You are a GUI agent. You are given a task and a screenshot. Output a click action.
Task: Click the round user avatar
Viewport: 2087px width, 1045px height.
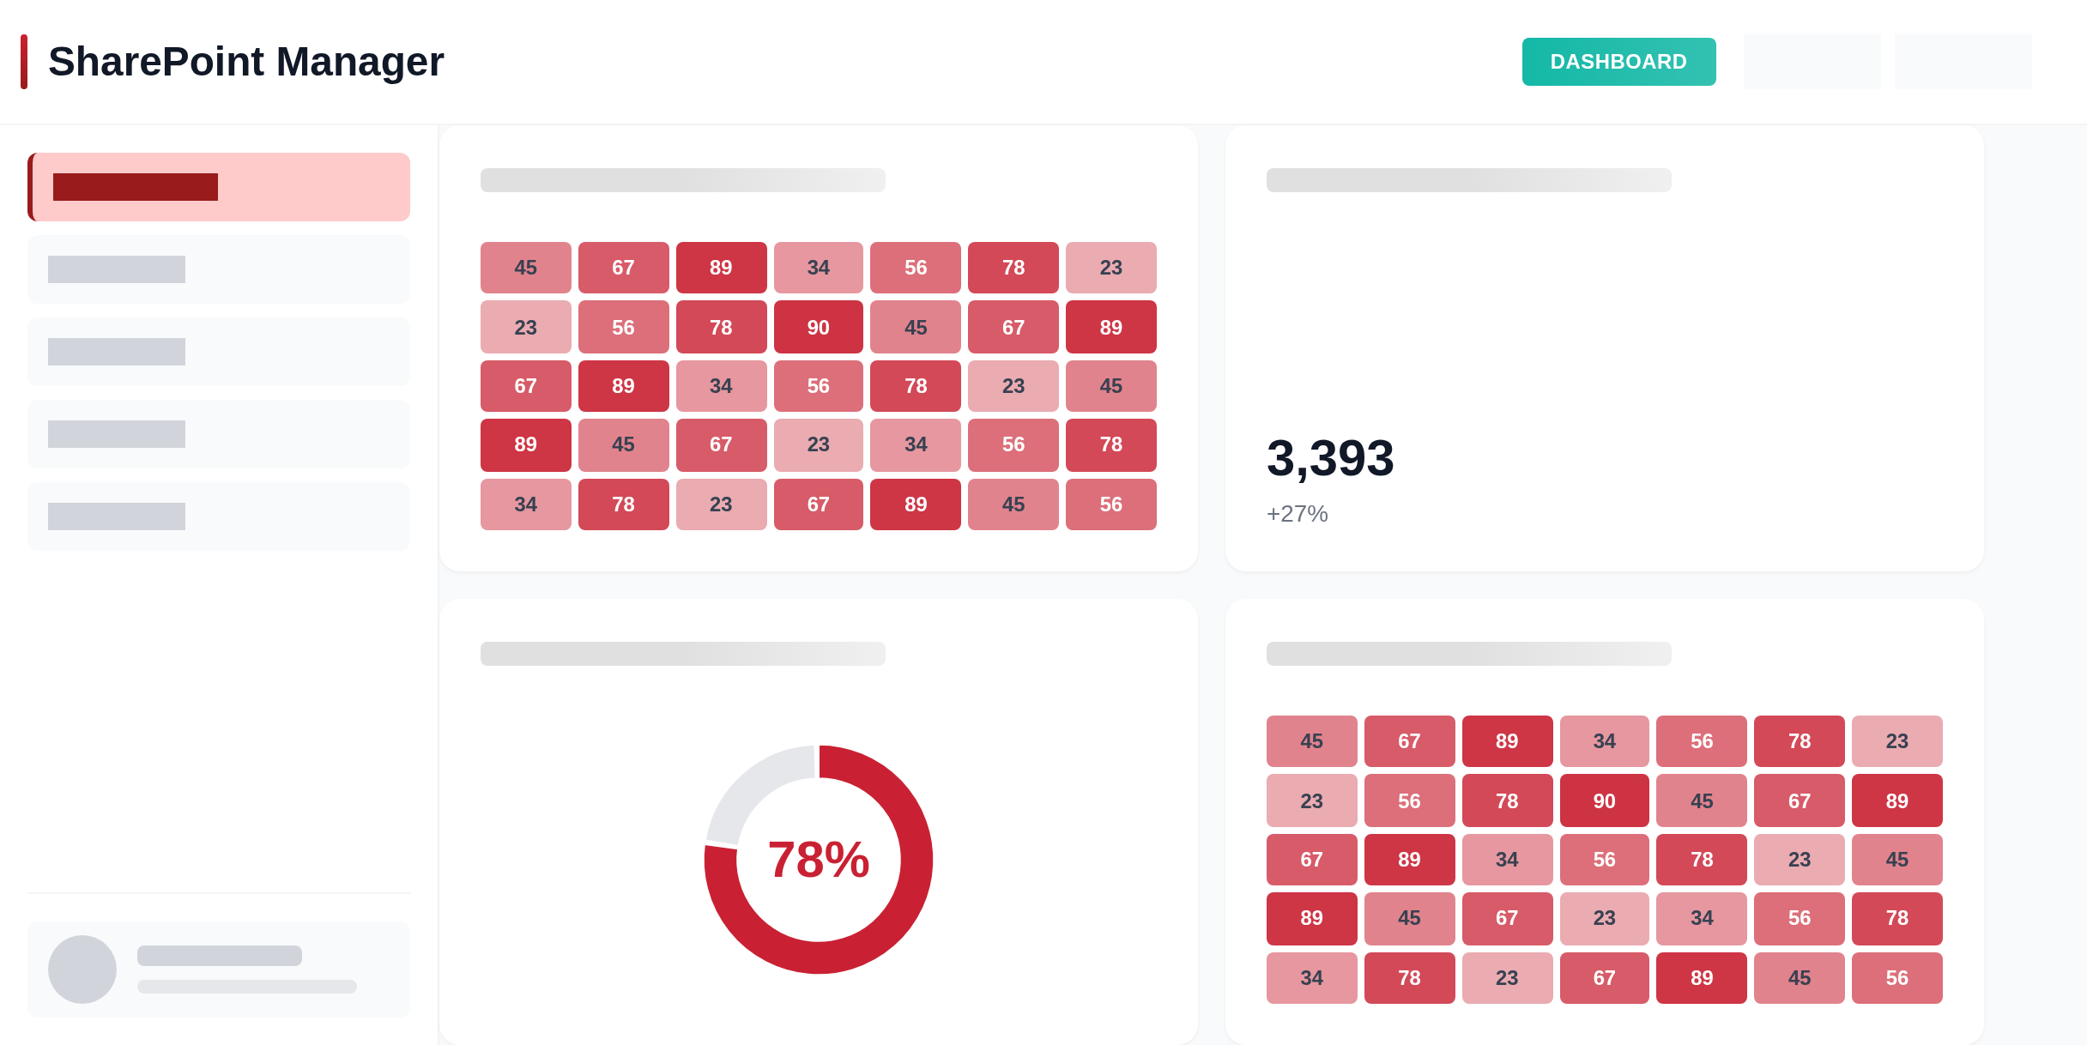tap(82, 969)
